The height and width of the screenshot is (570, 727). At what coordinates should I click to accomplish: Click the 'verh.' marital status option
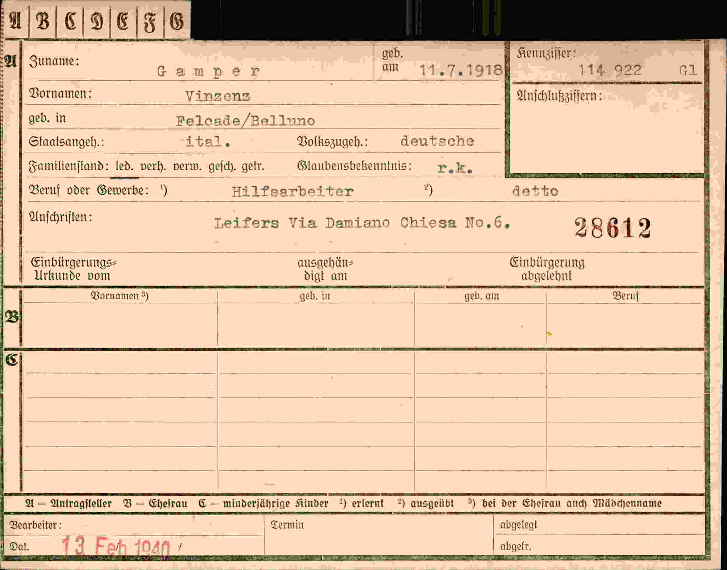153,166
